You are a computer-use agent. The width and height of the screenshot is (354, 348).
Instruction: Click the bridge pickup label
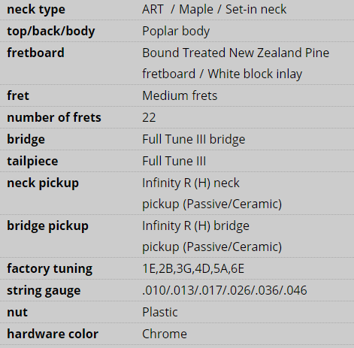point(47,225)
